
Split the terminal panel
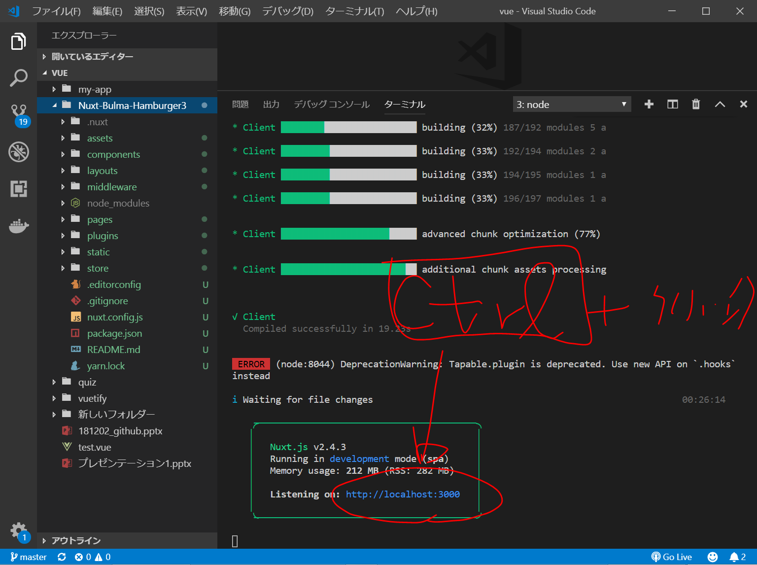[x=672, y=104]
